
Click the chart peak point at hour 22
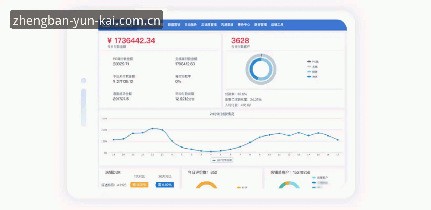[152, 129]
